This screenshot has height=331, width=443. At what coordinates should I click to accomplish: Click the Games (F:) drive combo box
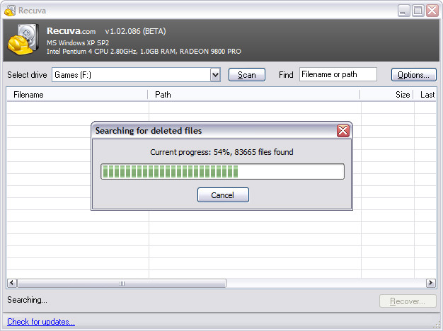tap(136, 75)
